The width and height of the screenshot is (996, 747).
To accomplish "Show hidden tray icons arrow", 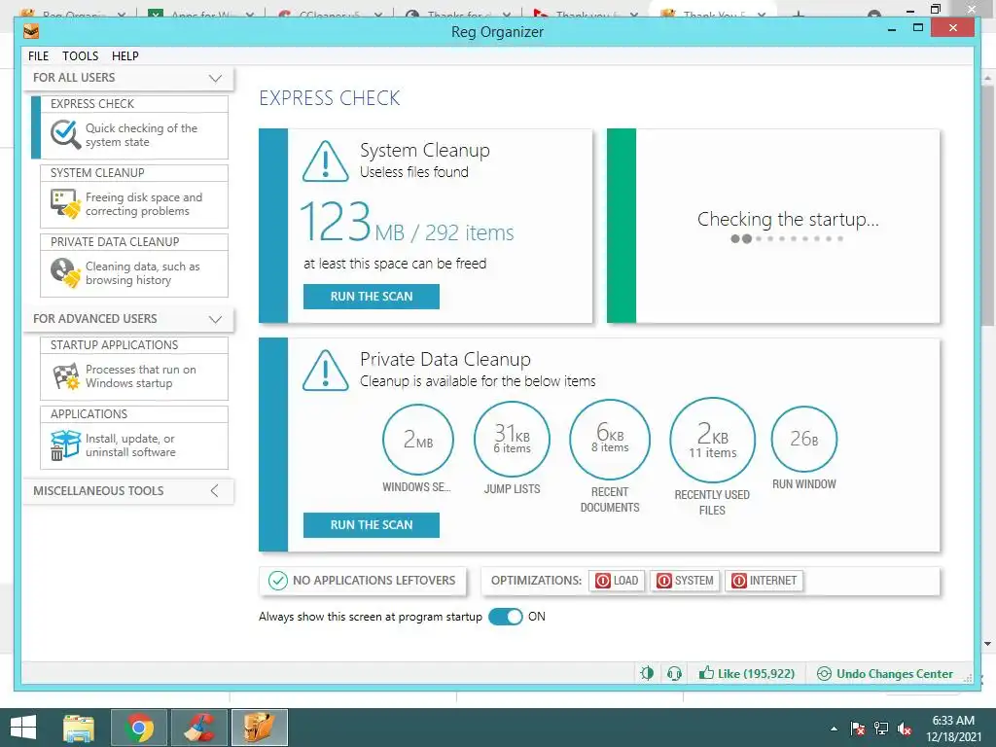I will pyautogui.click(x=834, y=729).
